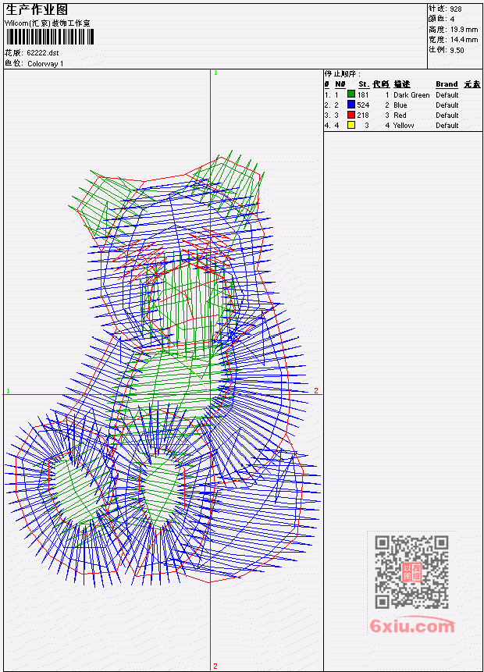Screen dimensions: 484x672
Task: Click the Dark Green description text
Action: tap(411, 95)
